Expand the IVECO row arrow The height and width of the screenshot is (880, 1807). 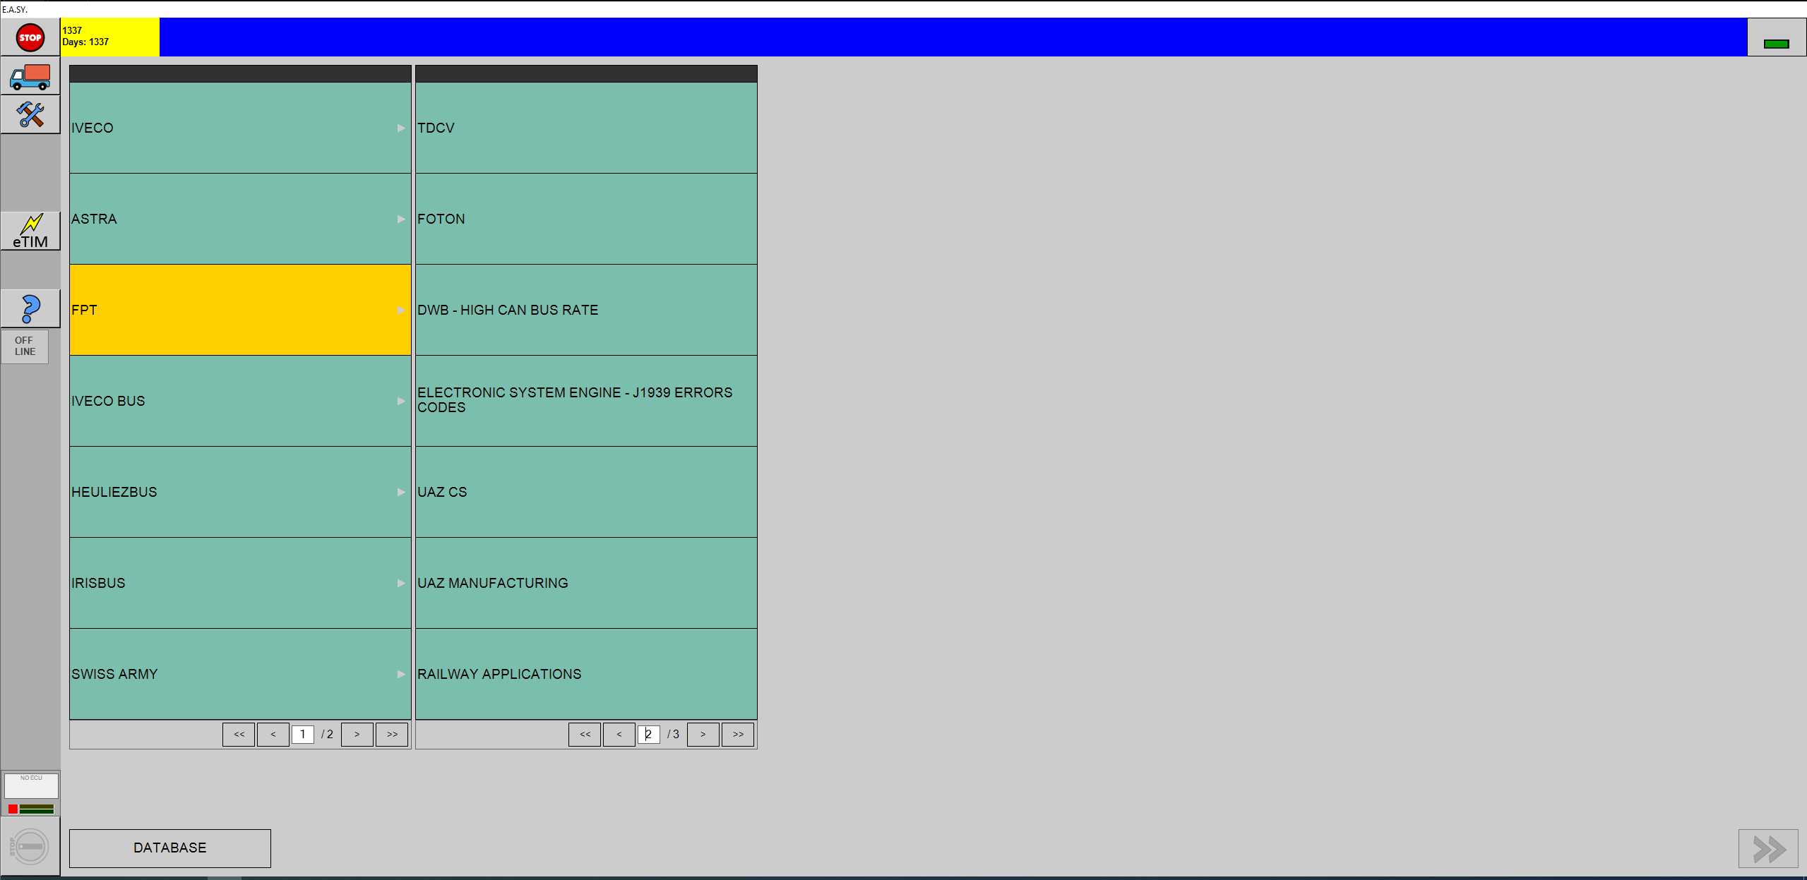pyautogui.click(x=401, y=128)
